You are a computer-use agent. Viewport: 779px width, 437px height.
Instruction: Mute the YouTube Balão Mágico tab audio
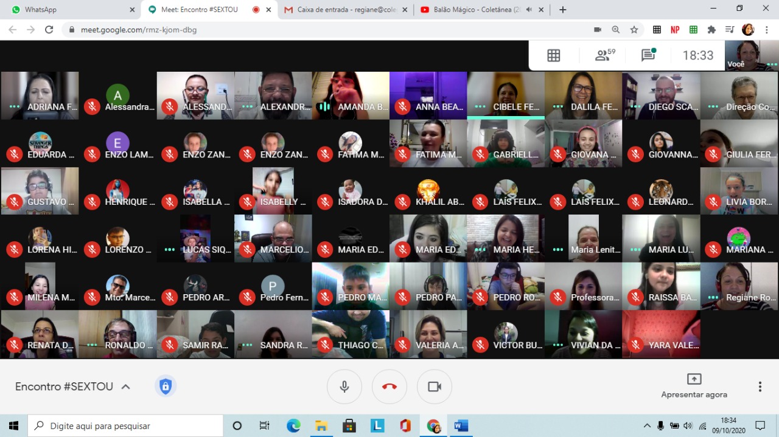click(x=529, y=10)
